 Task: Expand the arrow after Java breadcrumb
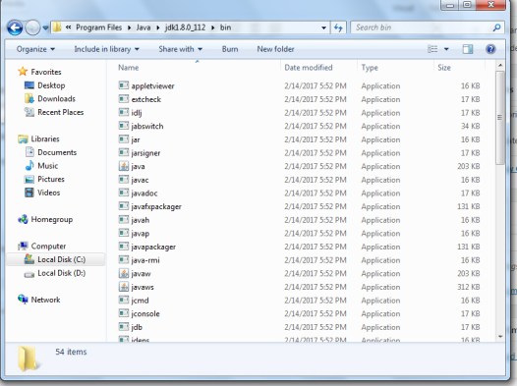(158, 28)
